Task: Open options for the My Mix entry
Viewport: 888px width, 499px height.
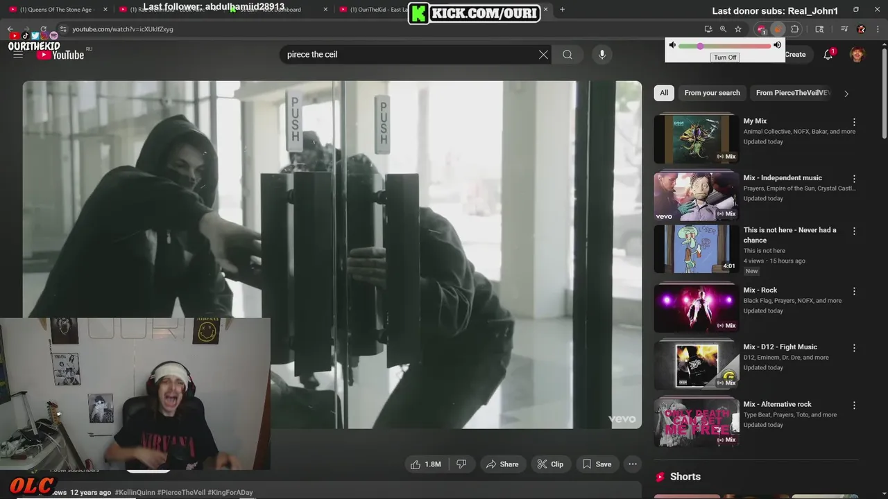Action: [x=854, y=122]
